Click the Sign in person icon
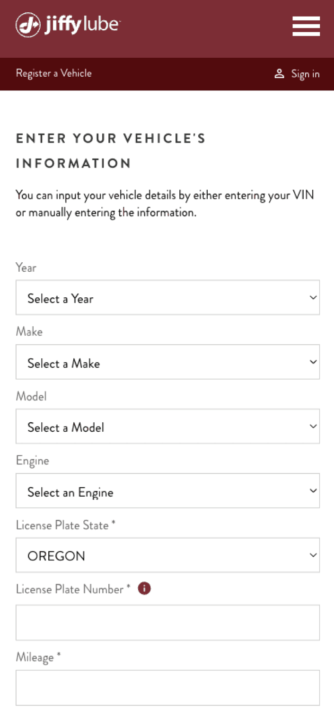Screen dimensions: 334x712 pyautogui.click(x=279, y=73)
